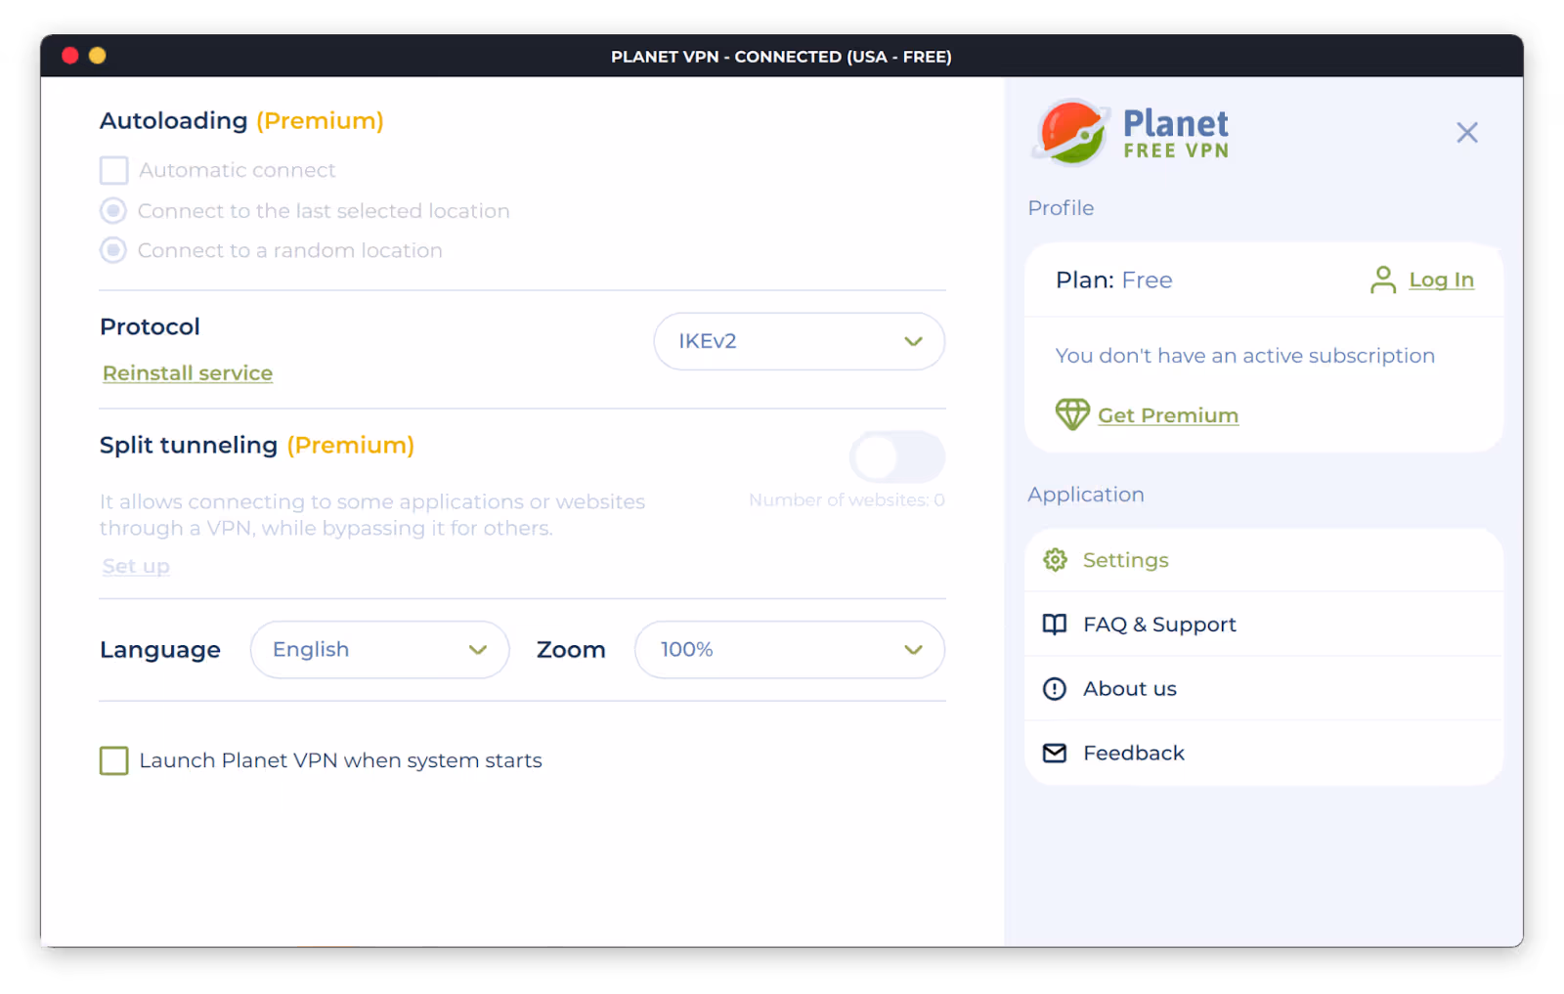The image size is (1564, 994).
Task: Click the Zoom label
Action: click(x=571, y=650)
